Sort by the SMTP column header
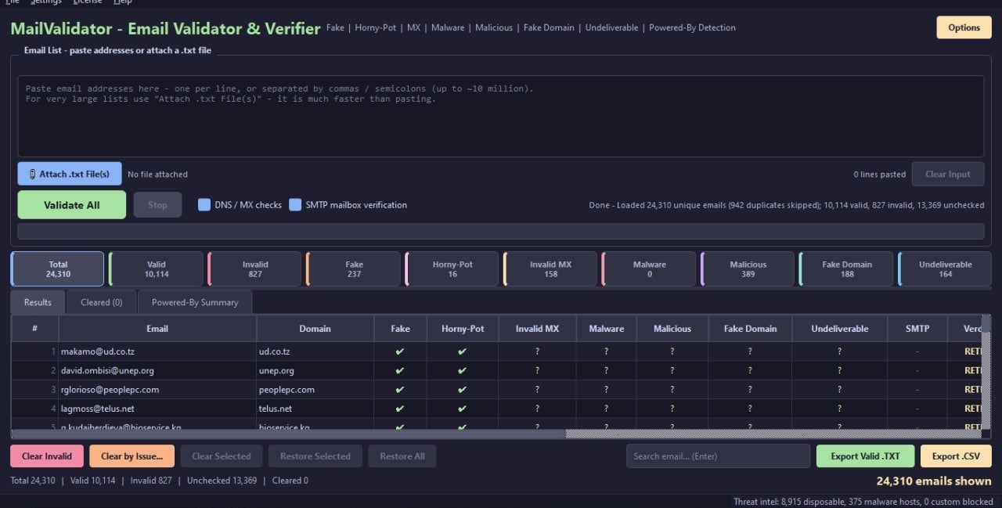This screenshot has height=508, width=1002. tap(917, 329)
